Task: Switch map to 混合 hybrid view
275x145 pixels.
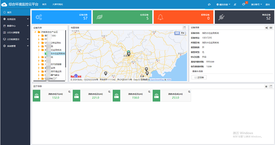Action: [182, 33]
